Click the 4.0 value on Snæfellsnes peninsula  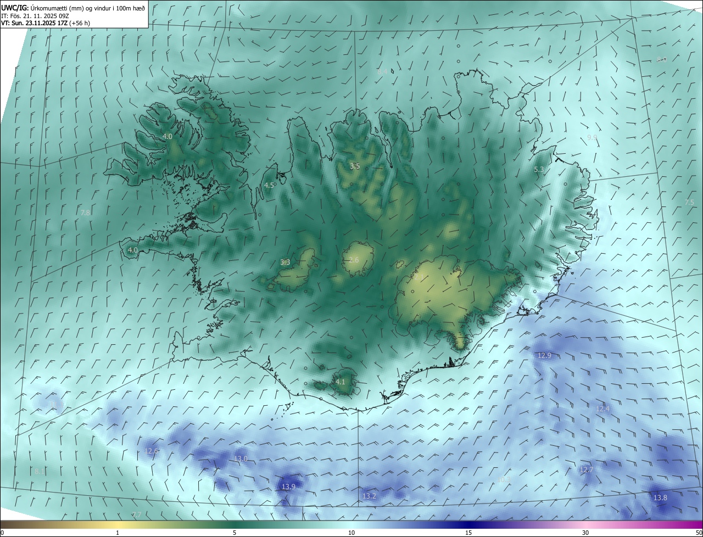pyautogui.click(x=132, y=250)
